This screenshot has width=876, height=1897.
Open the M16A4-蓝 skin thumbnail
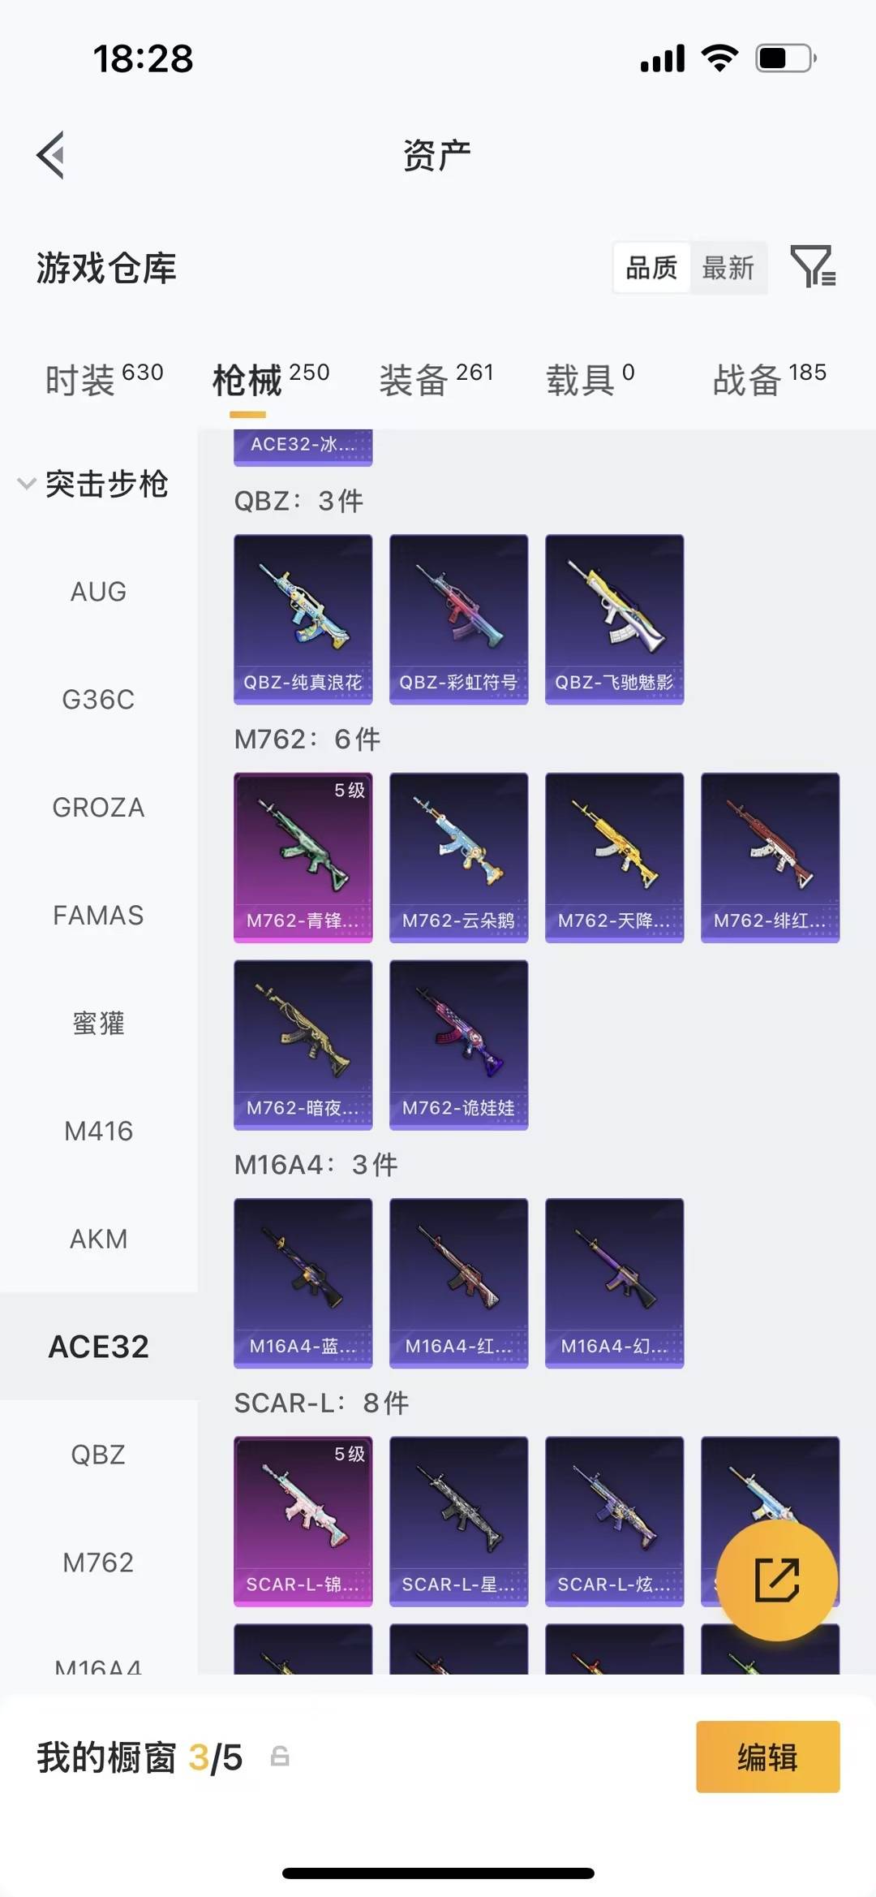[303, 1283]
